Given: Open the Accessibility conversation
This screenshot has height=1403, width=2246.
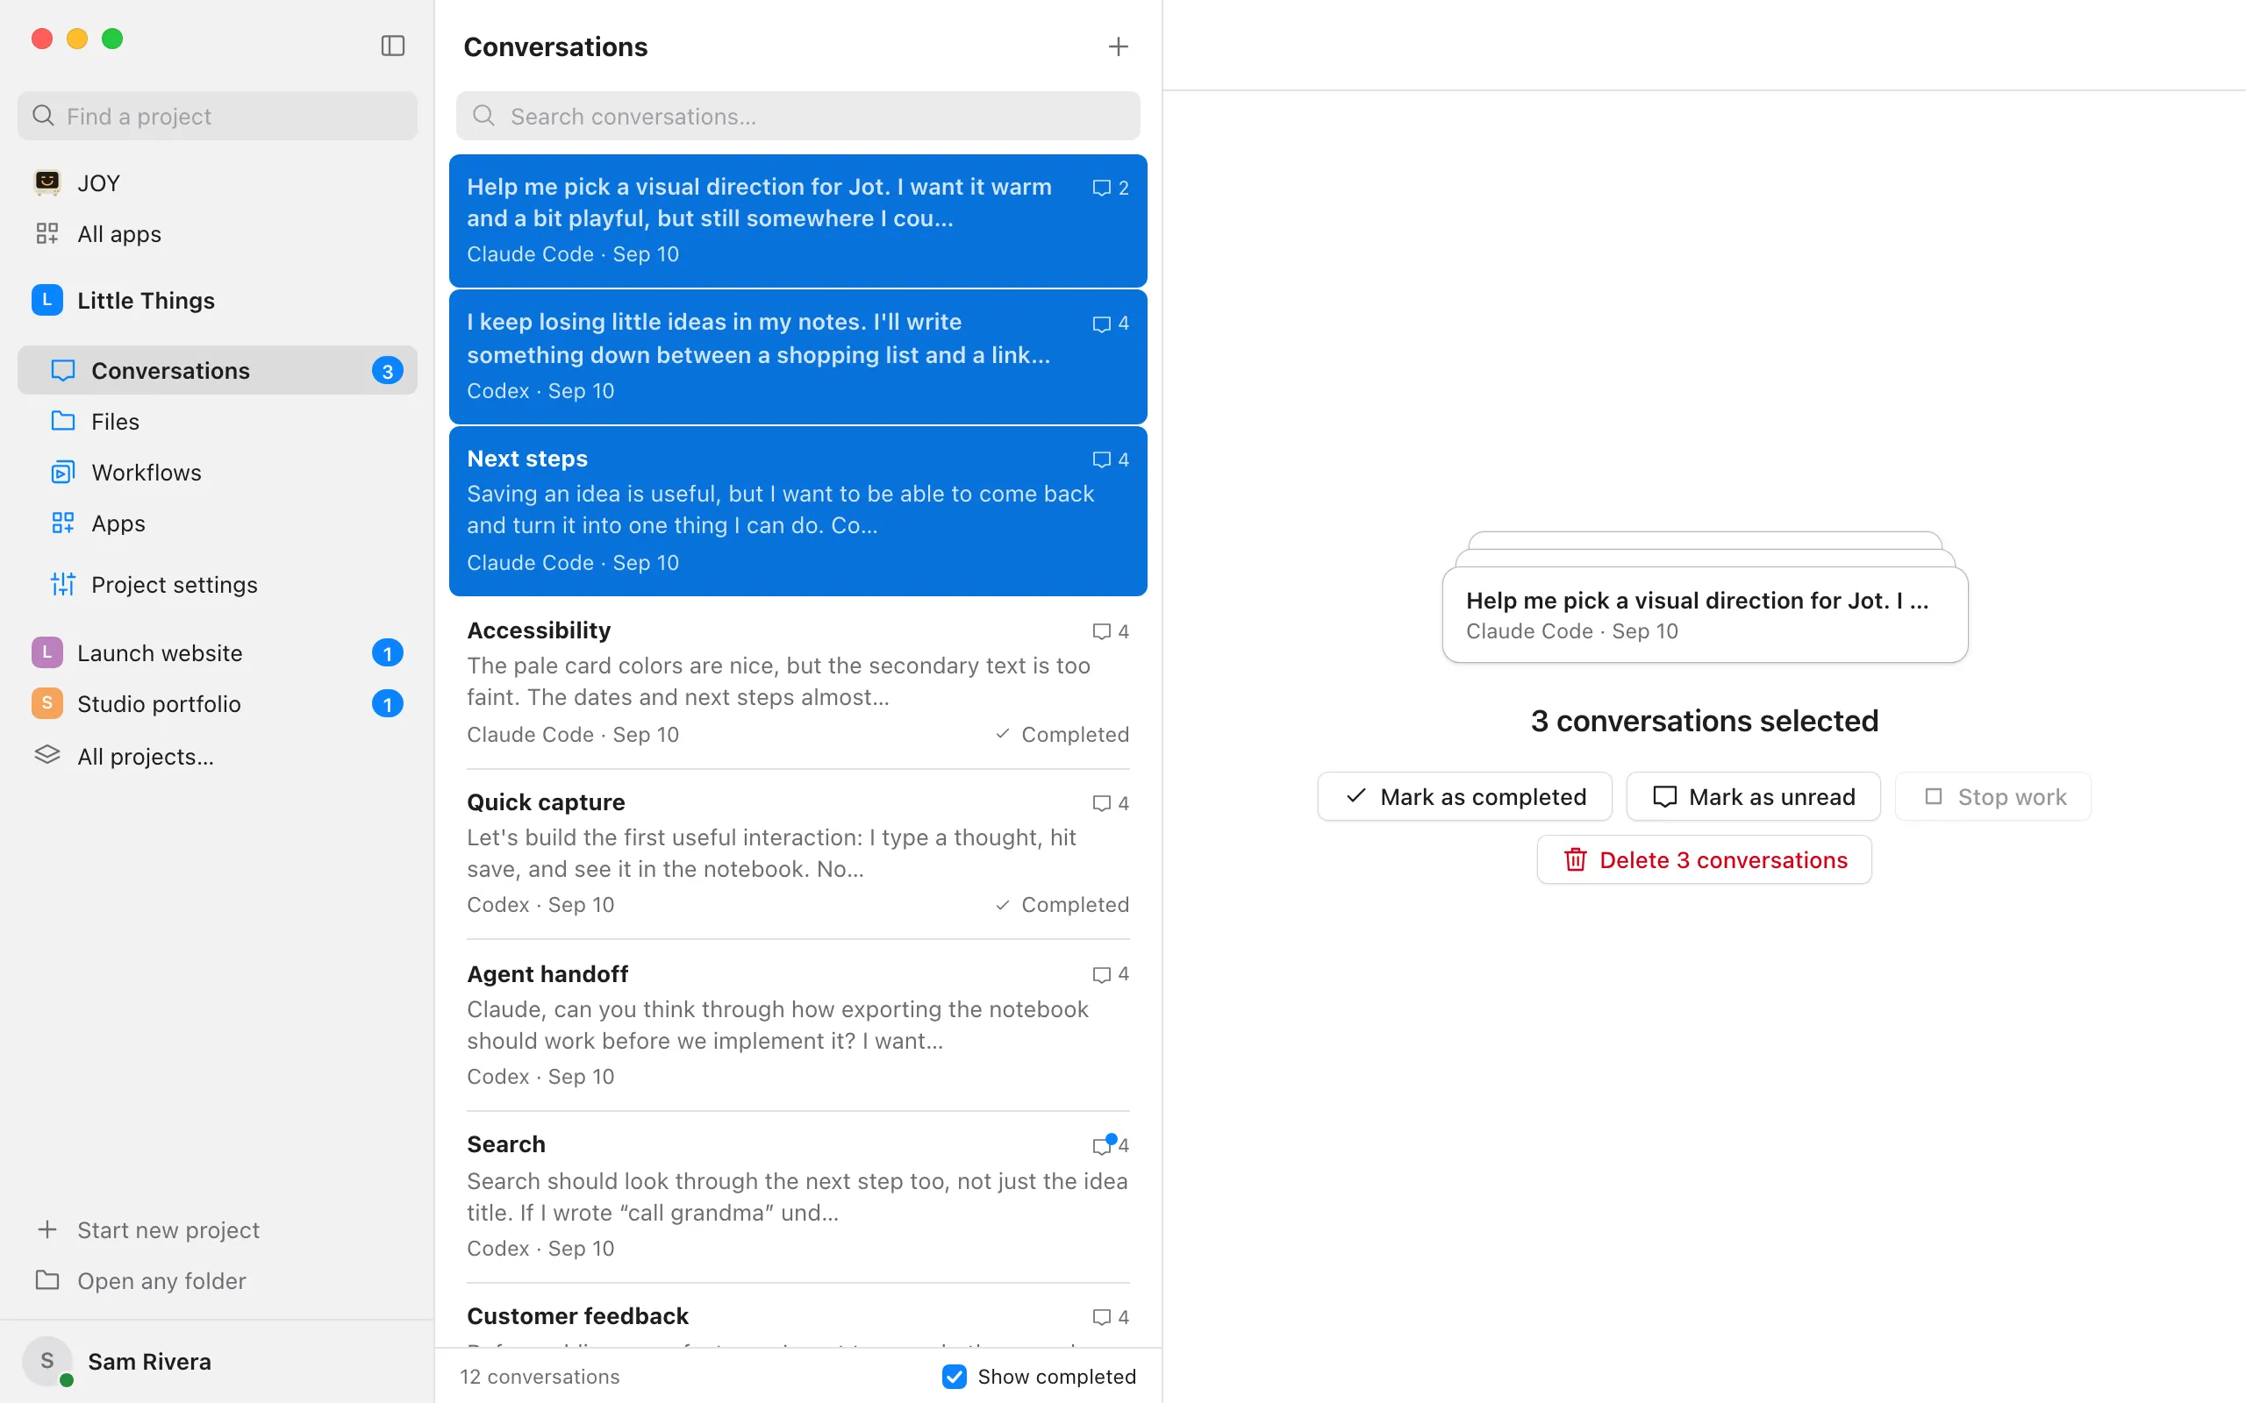Looking at the screenshot, I should (x=798, y=682).
